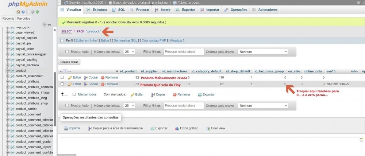Click upper Filtrar linhas search field
This screenshot has height=156, width=365.
coord(184,52)
